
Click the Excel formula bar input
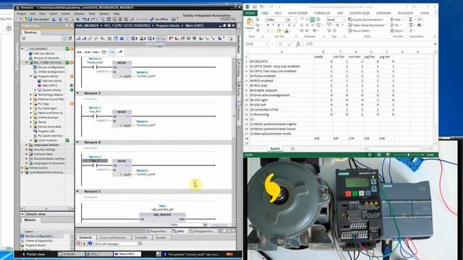point(368,44)
